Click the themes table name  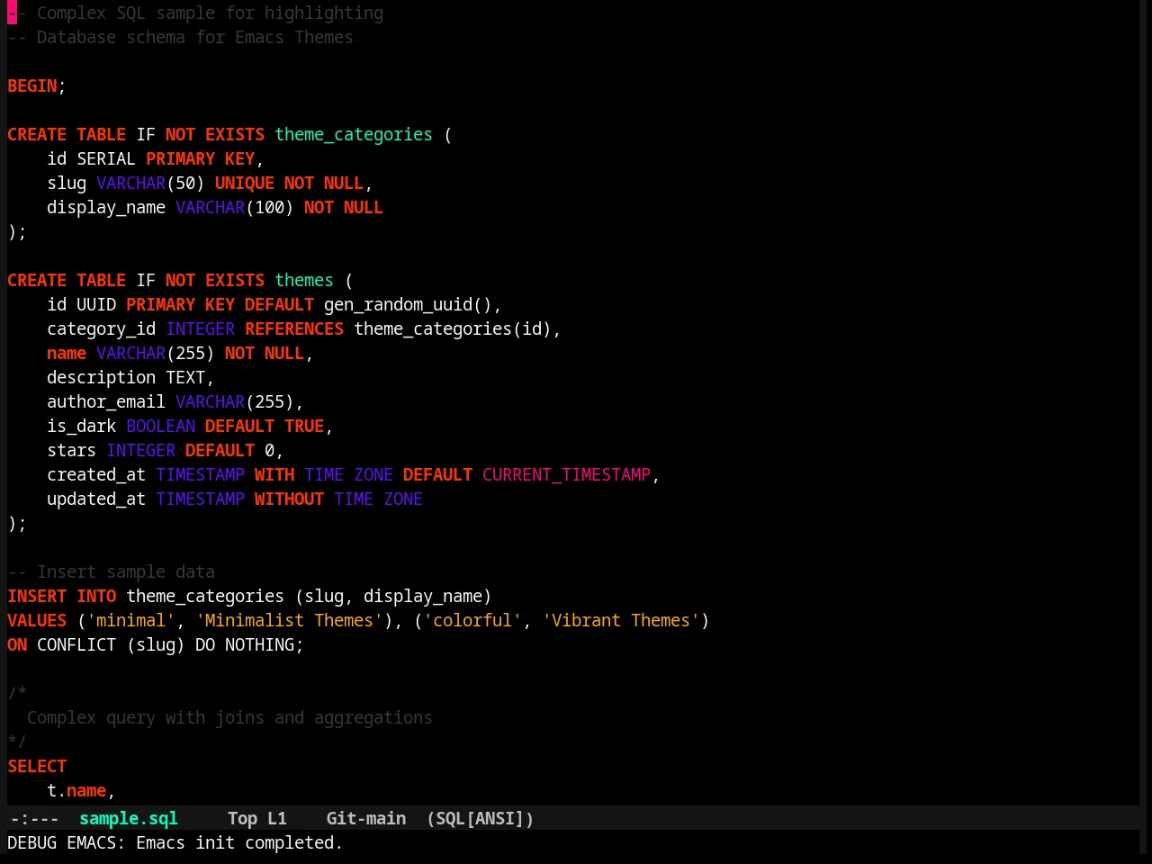tap(304, 280)
